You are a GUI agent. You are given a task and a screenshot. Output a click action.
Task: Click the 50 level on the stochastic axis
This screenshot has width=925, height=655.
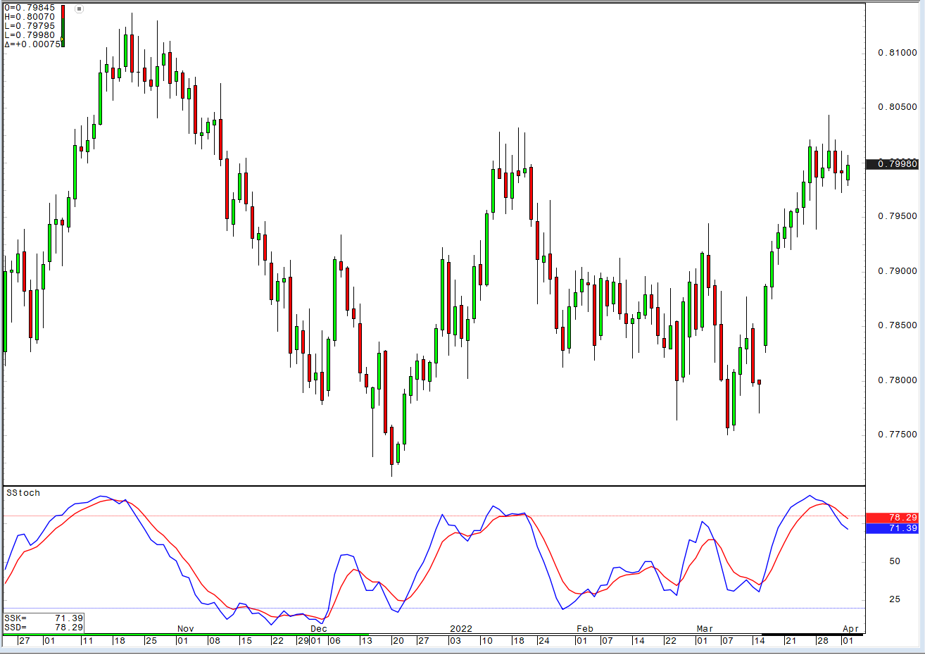(x=895, y=561)
